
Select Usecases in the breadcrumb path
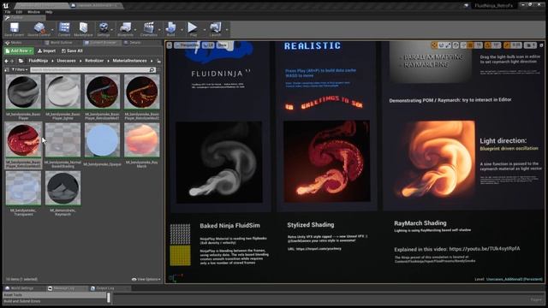point(66,61)
